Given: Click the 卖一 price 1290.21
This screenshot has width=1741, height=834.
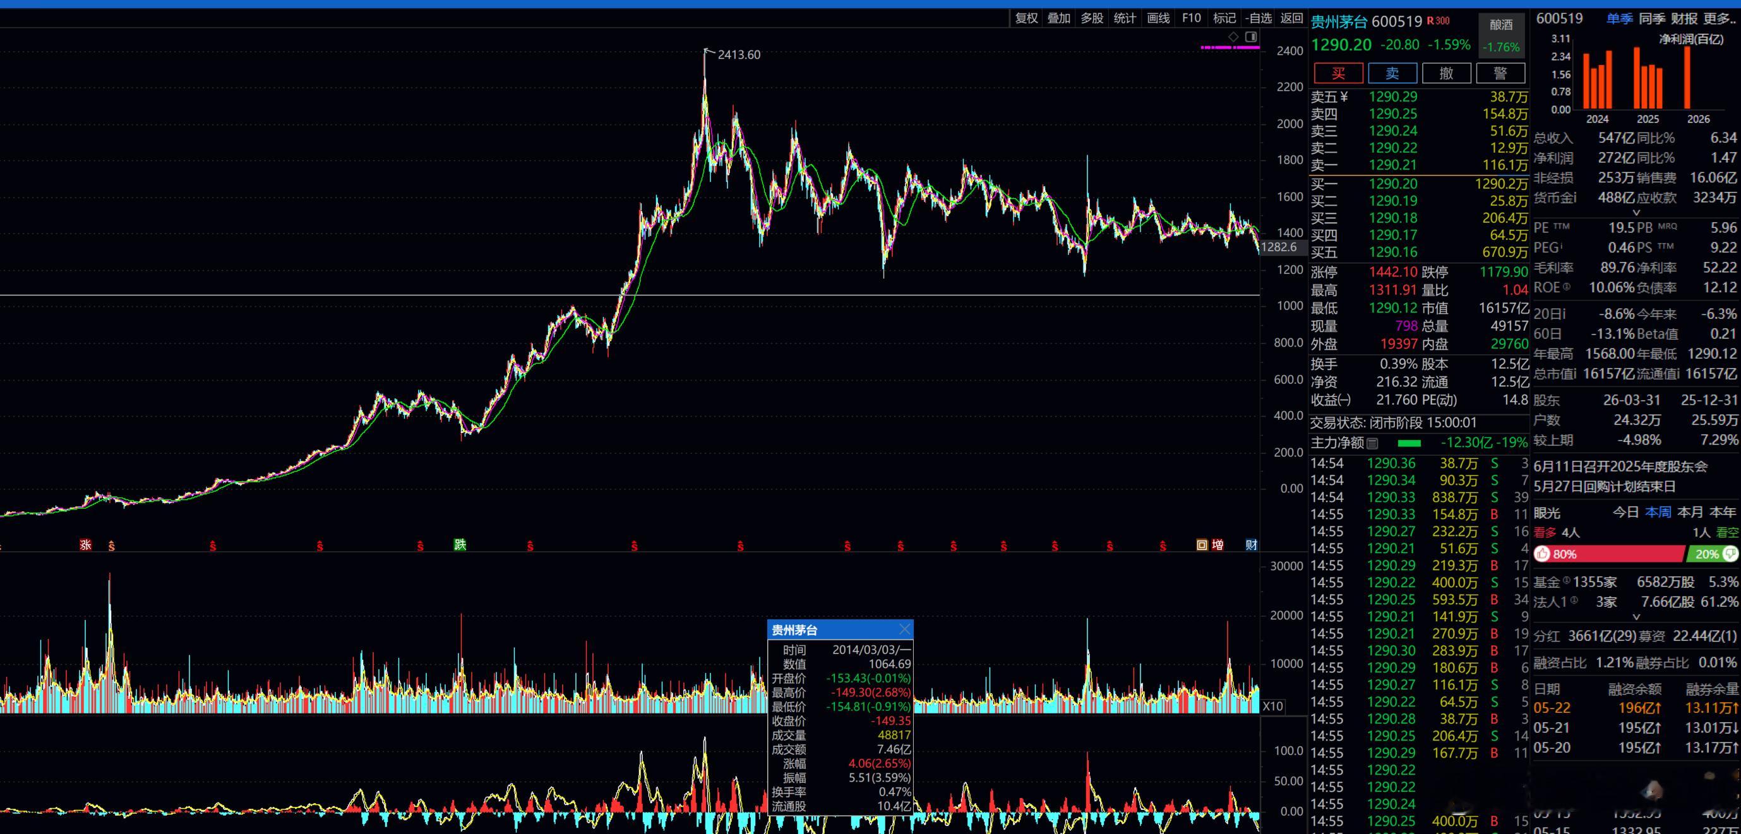Looking at the screenshot, I should coord(1392,165).
